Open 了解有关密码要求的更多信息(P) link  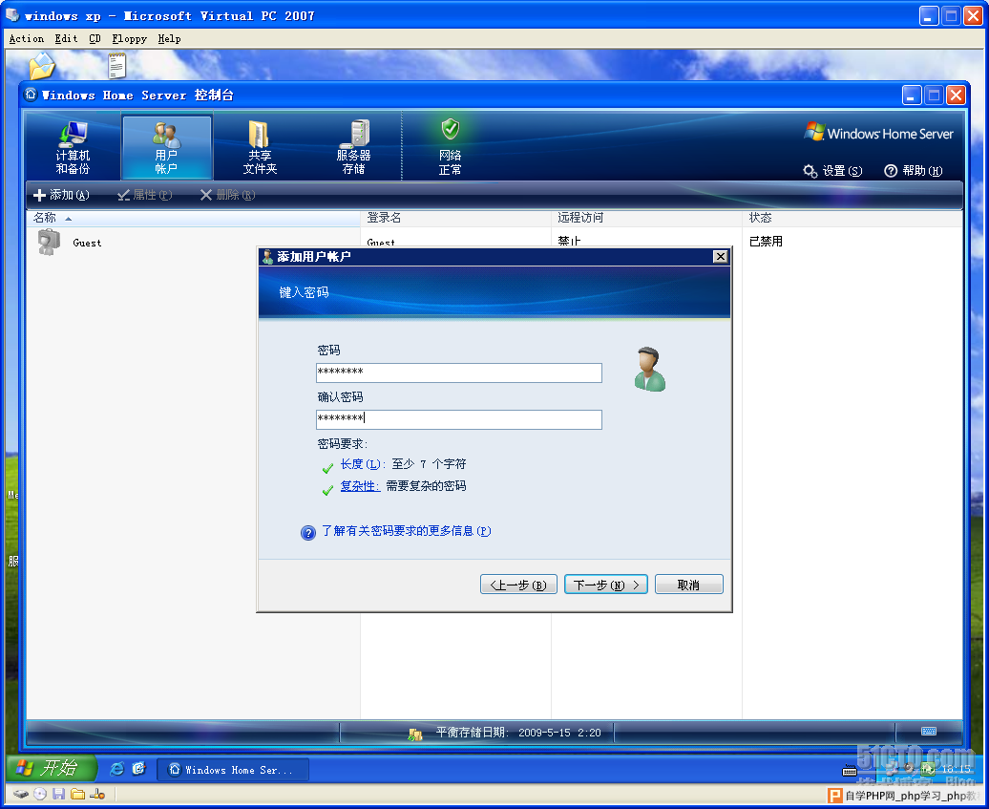pyautogui.click(x=407, y=531)
